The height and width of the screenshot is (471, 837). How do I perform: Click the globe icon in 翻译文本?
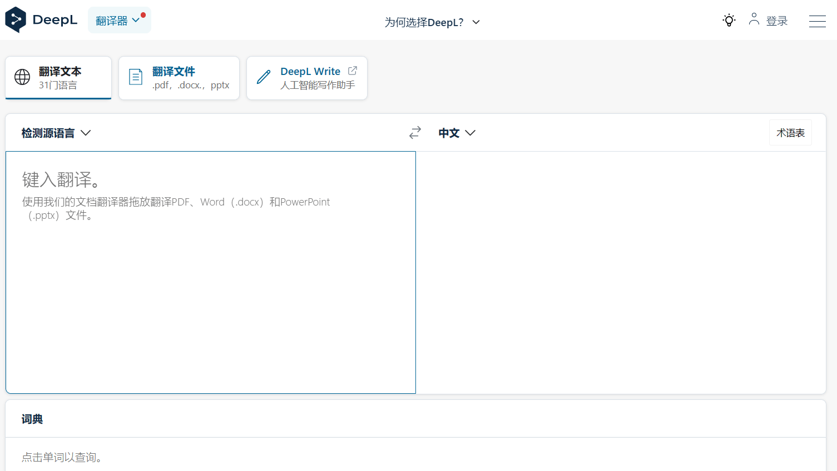pyautogui.click(x=22, y=77)
